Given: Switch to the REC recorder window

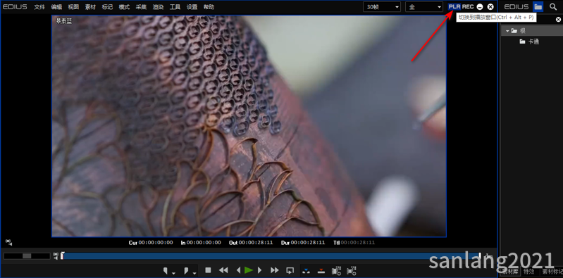Looking at the screenshot, I should point(467,6).
